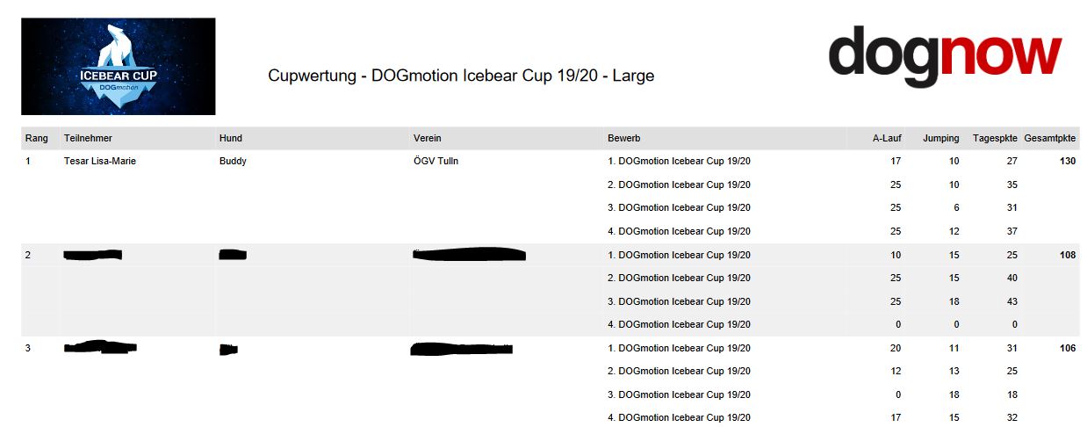This screenshot has height=427, width=1087.
Task: Click the dognow logo
Action: (945, 55)
